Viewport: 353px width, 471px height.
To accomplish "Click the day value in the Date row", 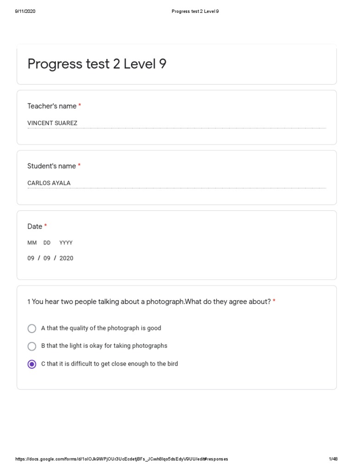I will click(47, 258).
